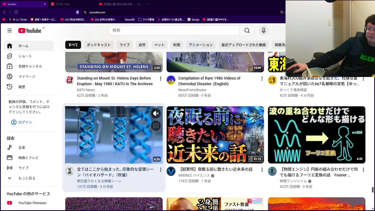Open YouTube Premium from the sidebar
The height and width of the screenshot is (211, 375).
point(29,203)
